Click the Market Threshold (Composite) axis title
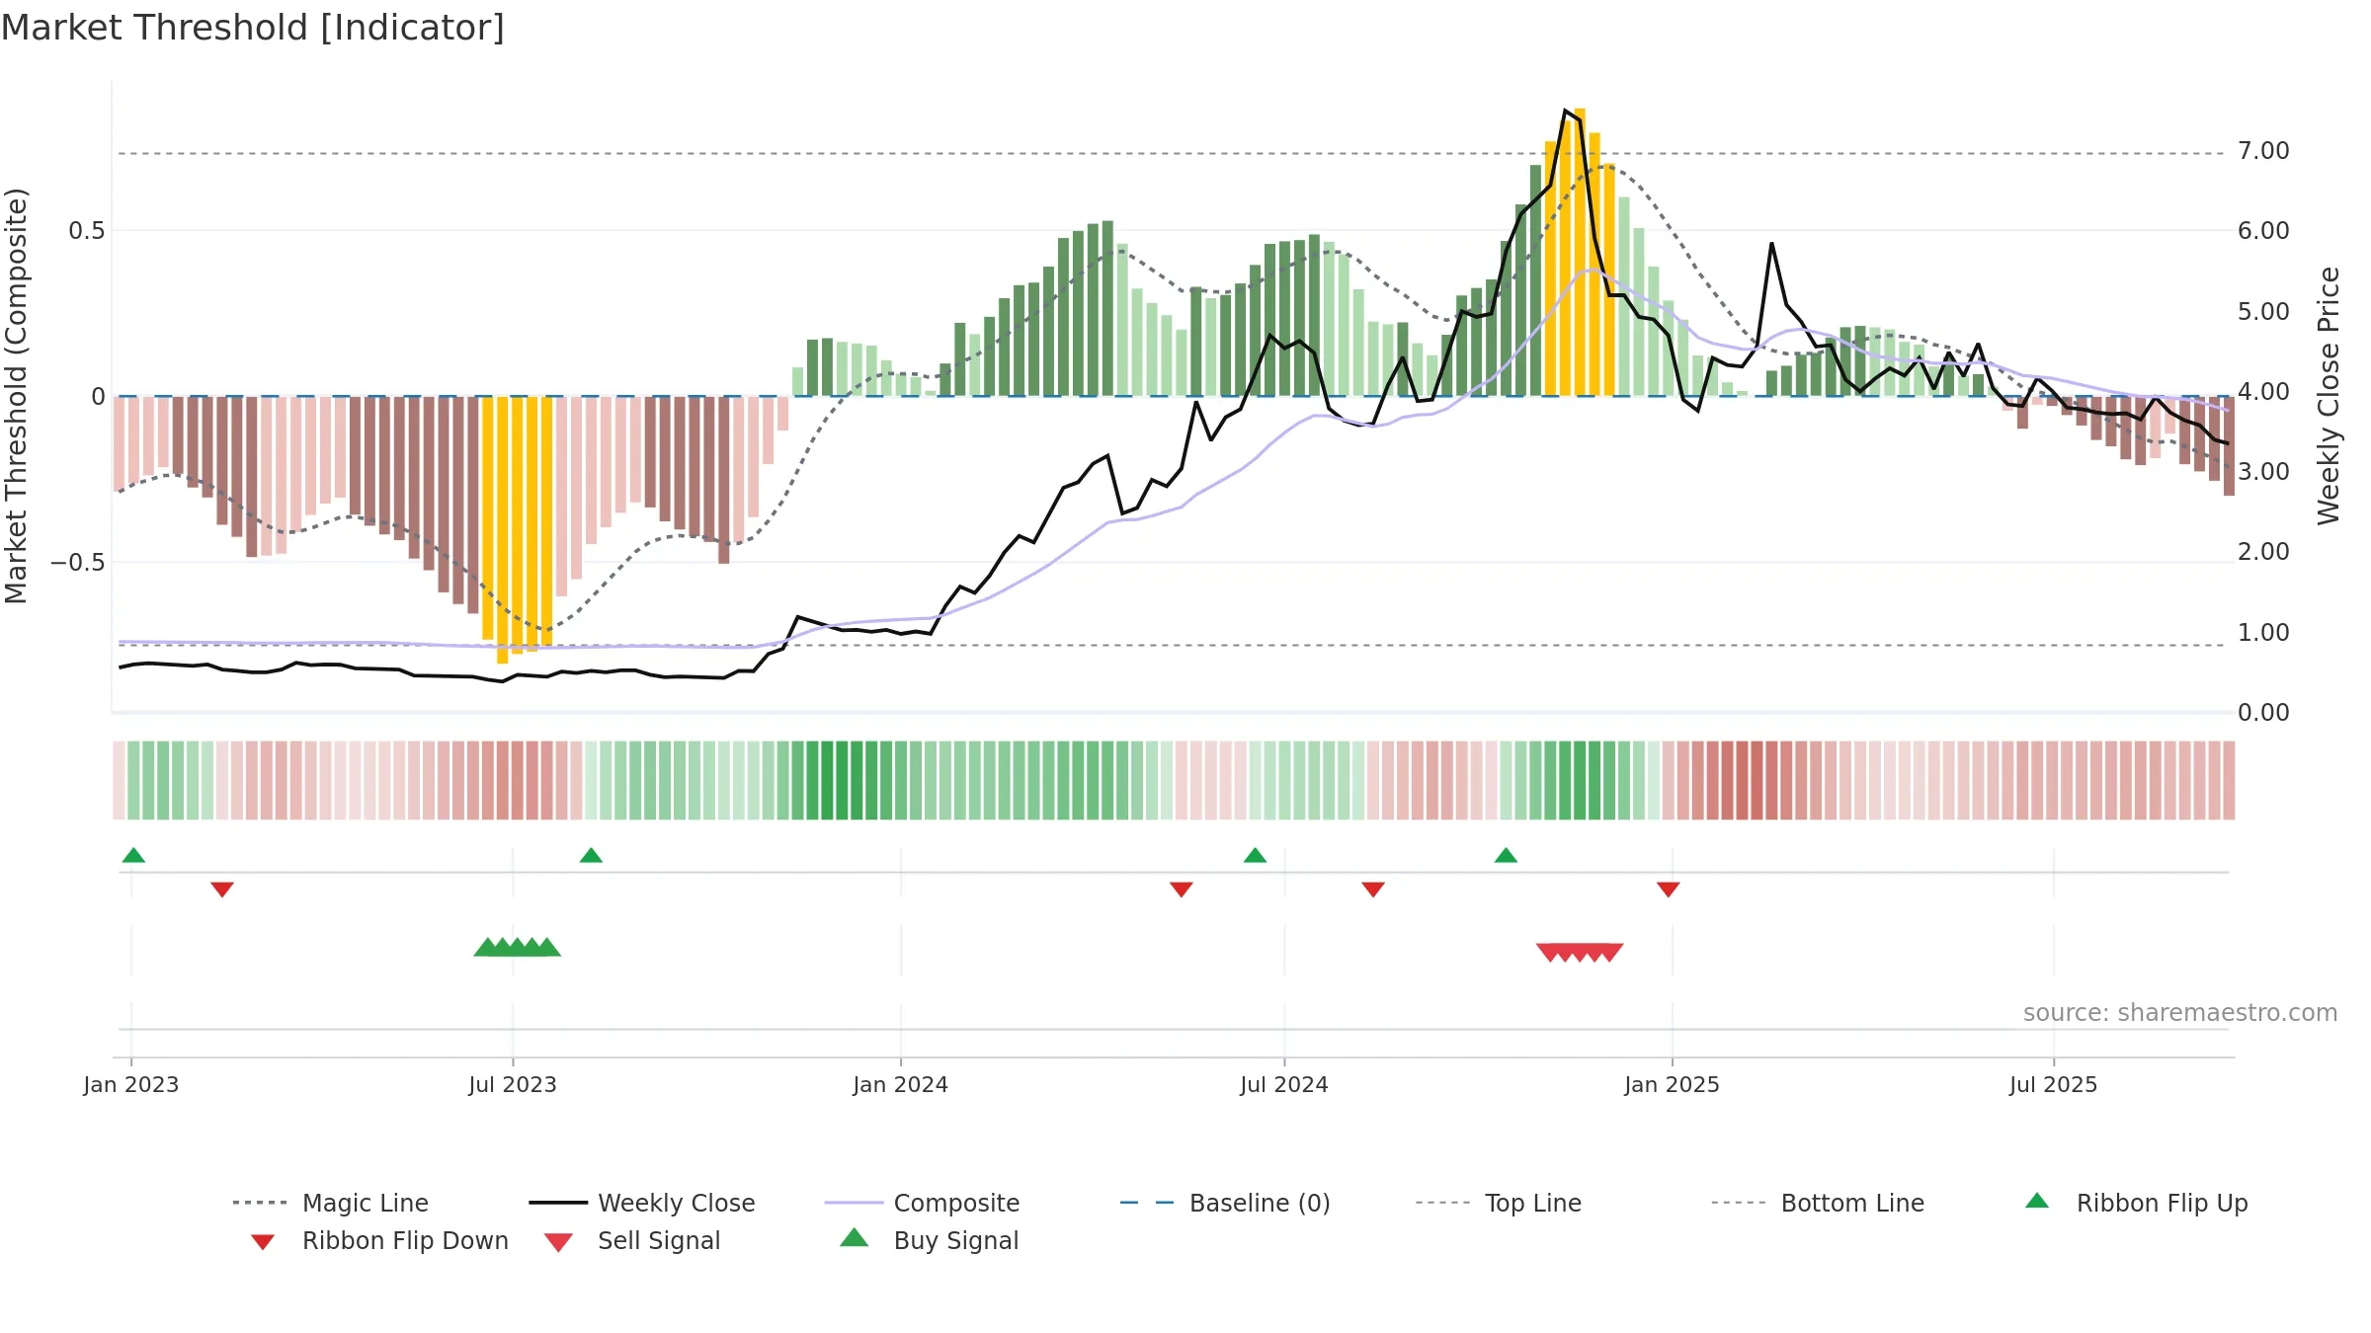Screen dimensions: 2371x1333 [16, 396]
